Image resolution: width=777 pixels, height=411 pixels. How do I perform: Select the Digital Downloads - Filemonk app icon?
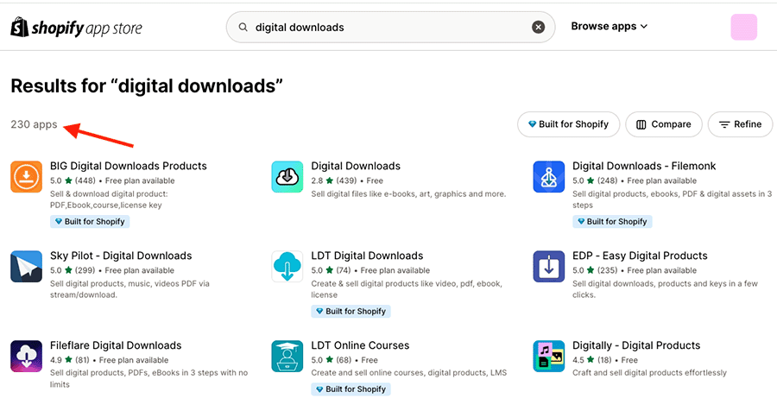point(549,177)
